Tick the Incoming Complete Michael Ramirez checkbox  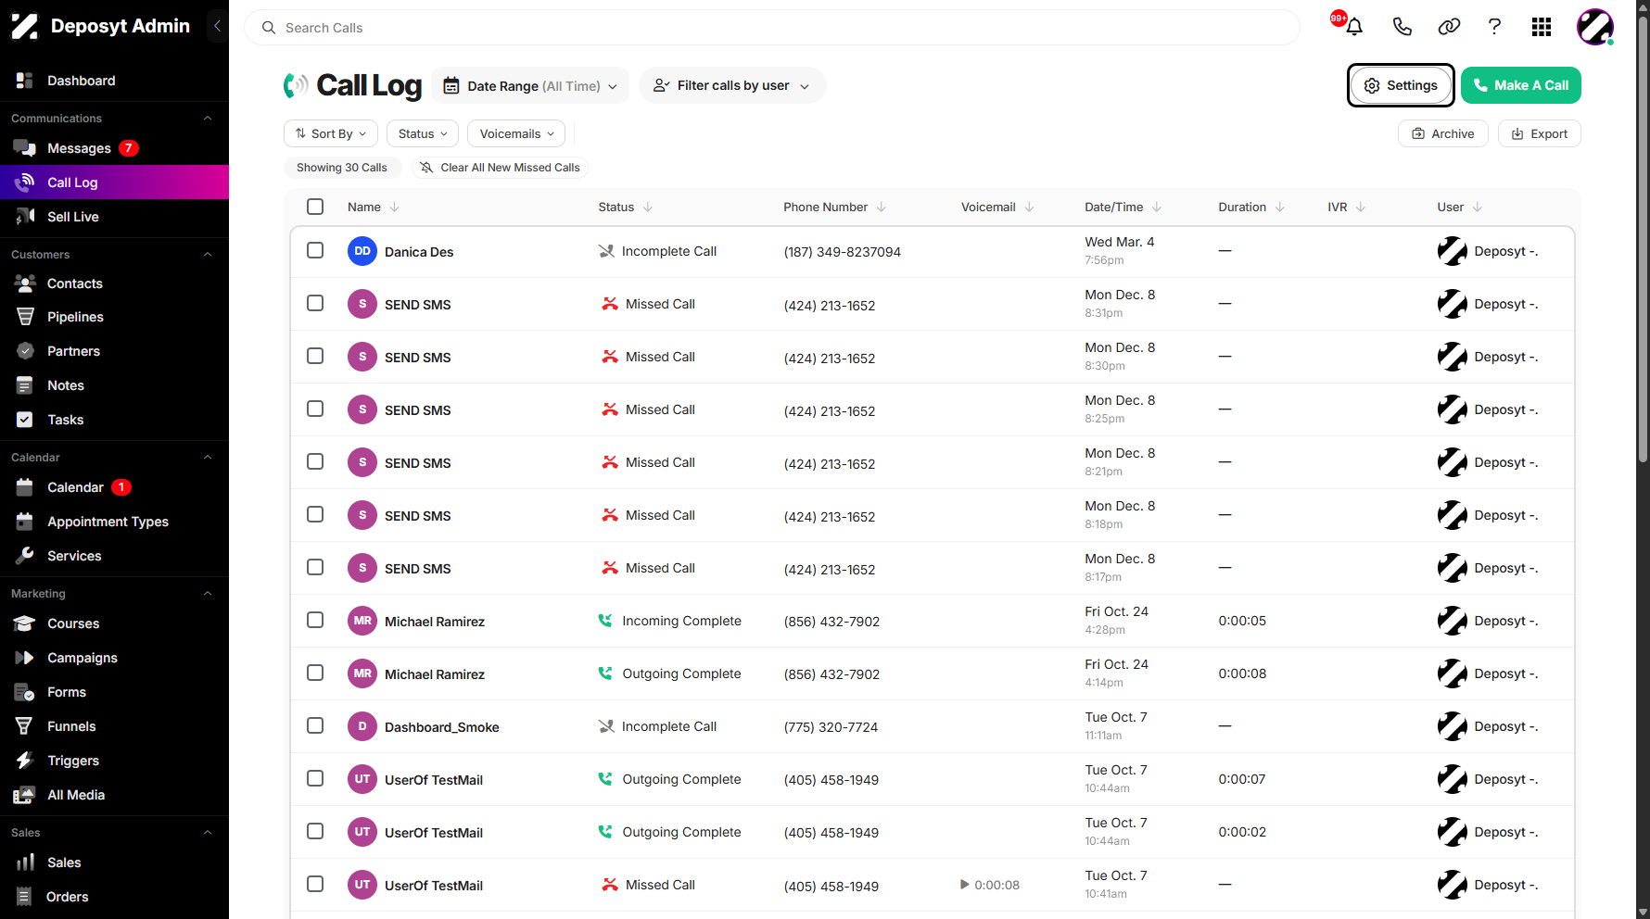pyautogui.click(x=315, y=620)
